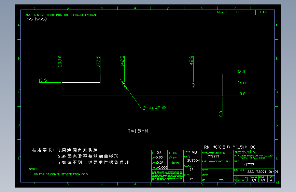Select the 177.5 dimension text
This screenshot has height=192, width=296.
(x=98, y=61)
